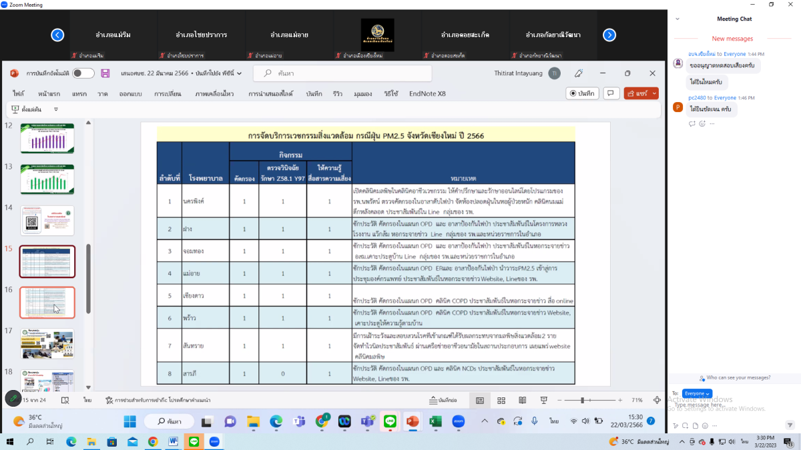Expand the Quick Access Toolbar customize arrow
Viewport: 801px width, 450px height.
(x=56, y=109)
